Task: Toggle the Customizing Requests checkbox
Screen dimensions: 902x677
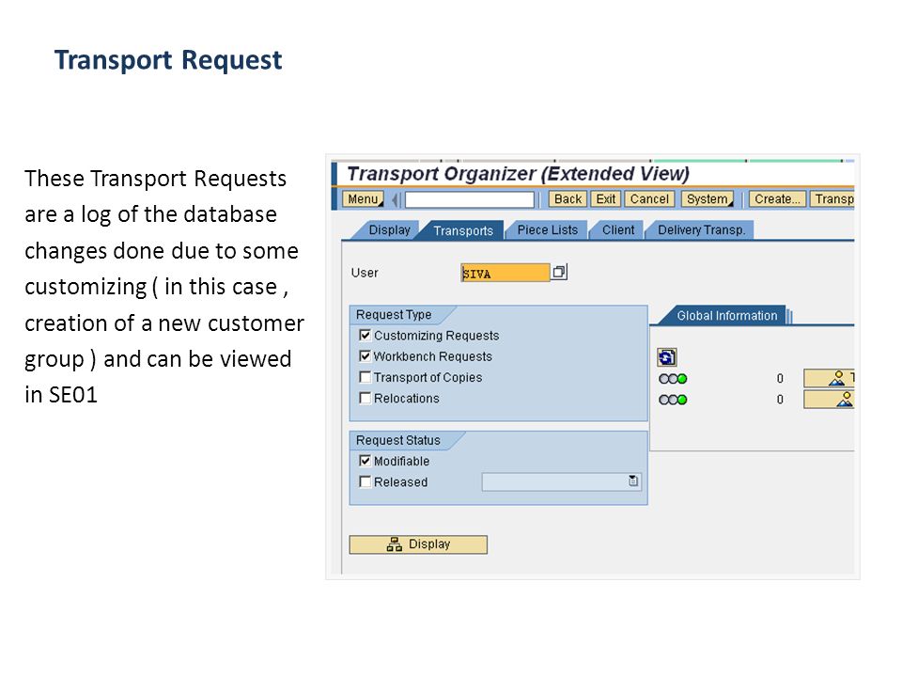Action: coord(365,335)
